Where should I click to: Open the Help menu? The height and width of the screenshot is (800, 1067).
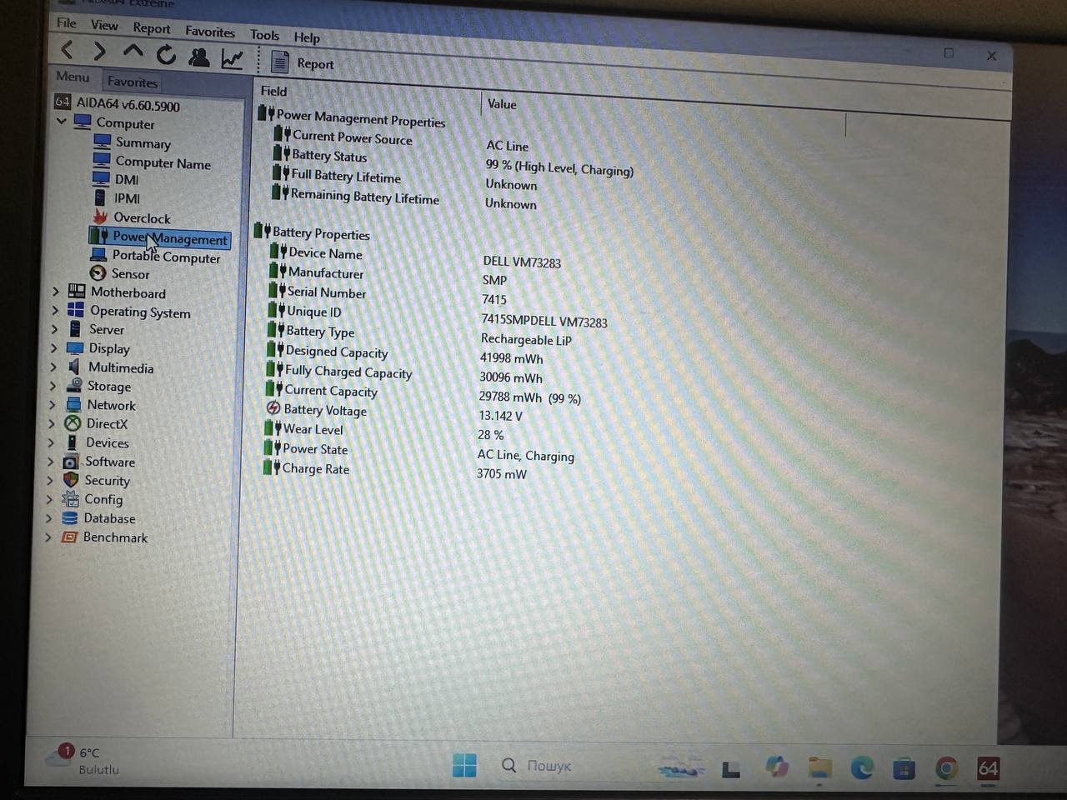[x=307, y=37]
